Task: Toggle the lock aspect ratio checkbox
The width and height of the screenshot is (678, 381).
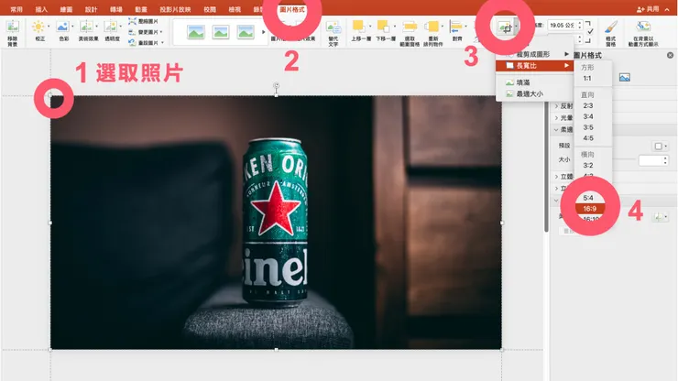Action: tap(590, 31)
